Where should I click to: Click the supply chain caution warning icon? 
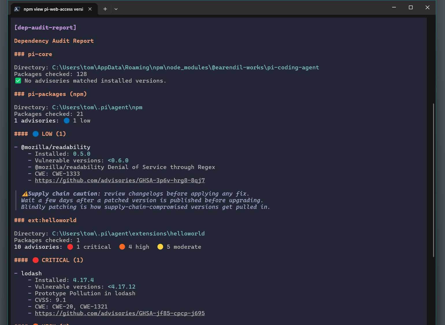[x=25, y=194]
